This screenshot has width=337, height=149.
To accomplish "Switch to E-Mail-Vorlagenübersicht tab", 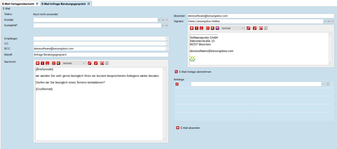I will pyautogui.click(x=18, y=4).
